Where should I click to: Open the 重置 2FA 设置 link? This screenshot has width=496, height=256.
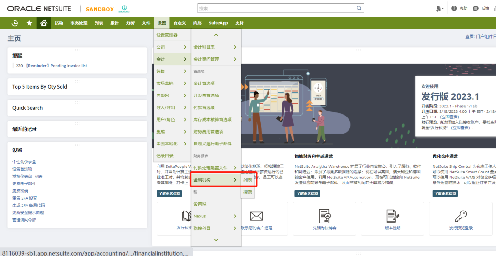point(25,198)
